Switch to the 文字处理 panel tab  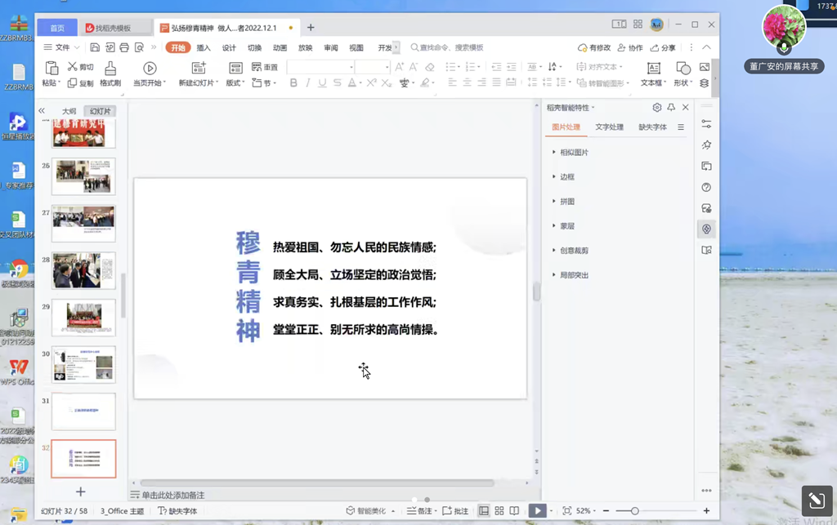click(x=609, y=127)
